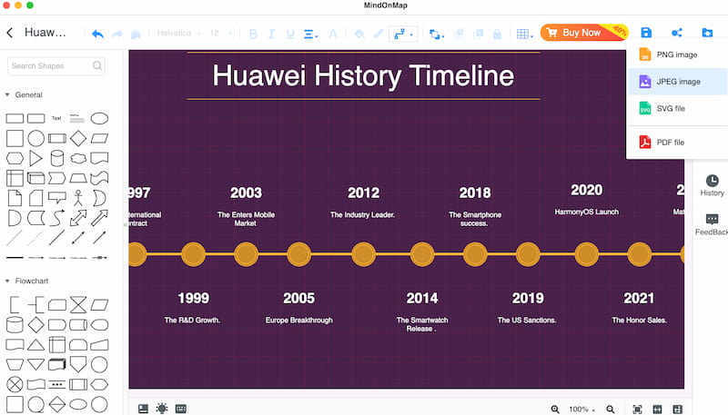This screenshot has height=415, width=728.
Task: Toggle underline formatting
Action: click(290, 34)
